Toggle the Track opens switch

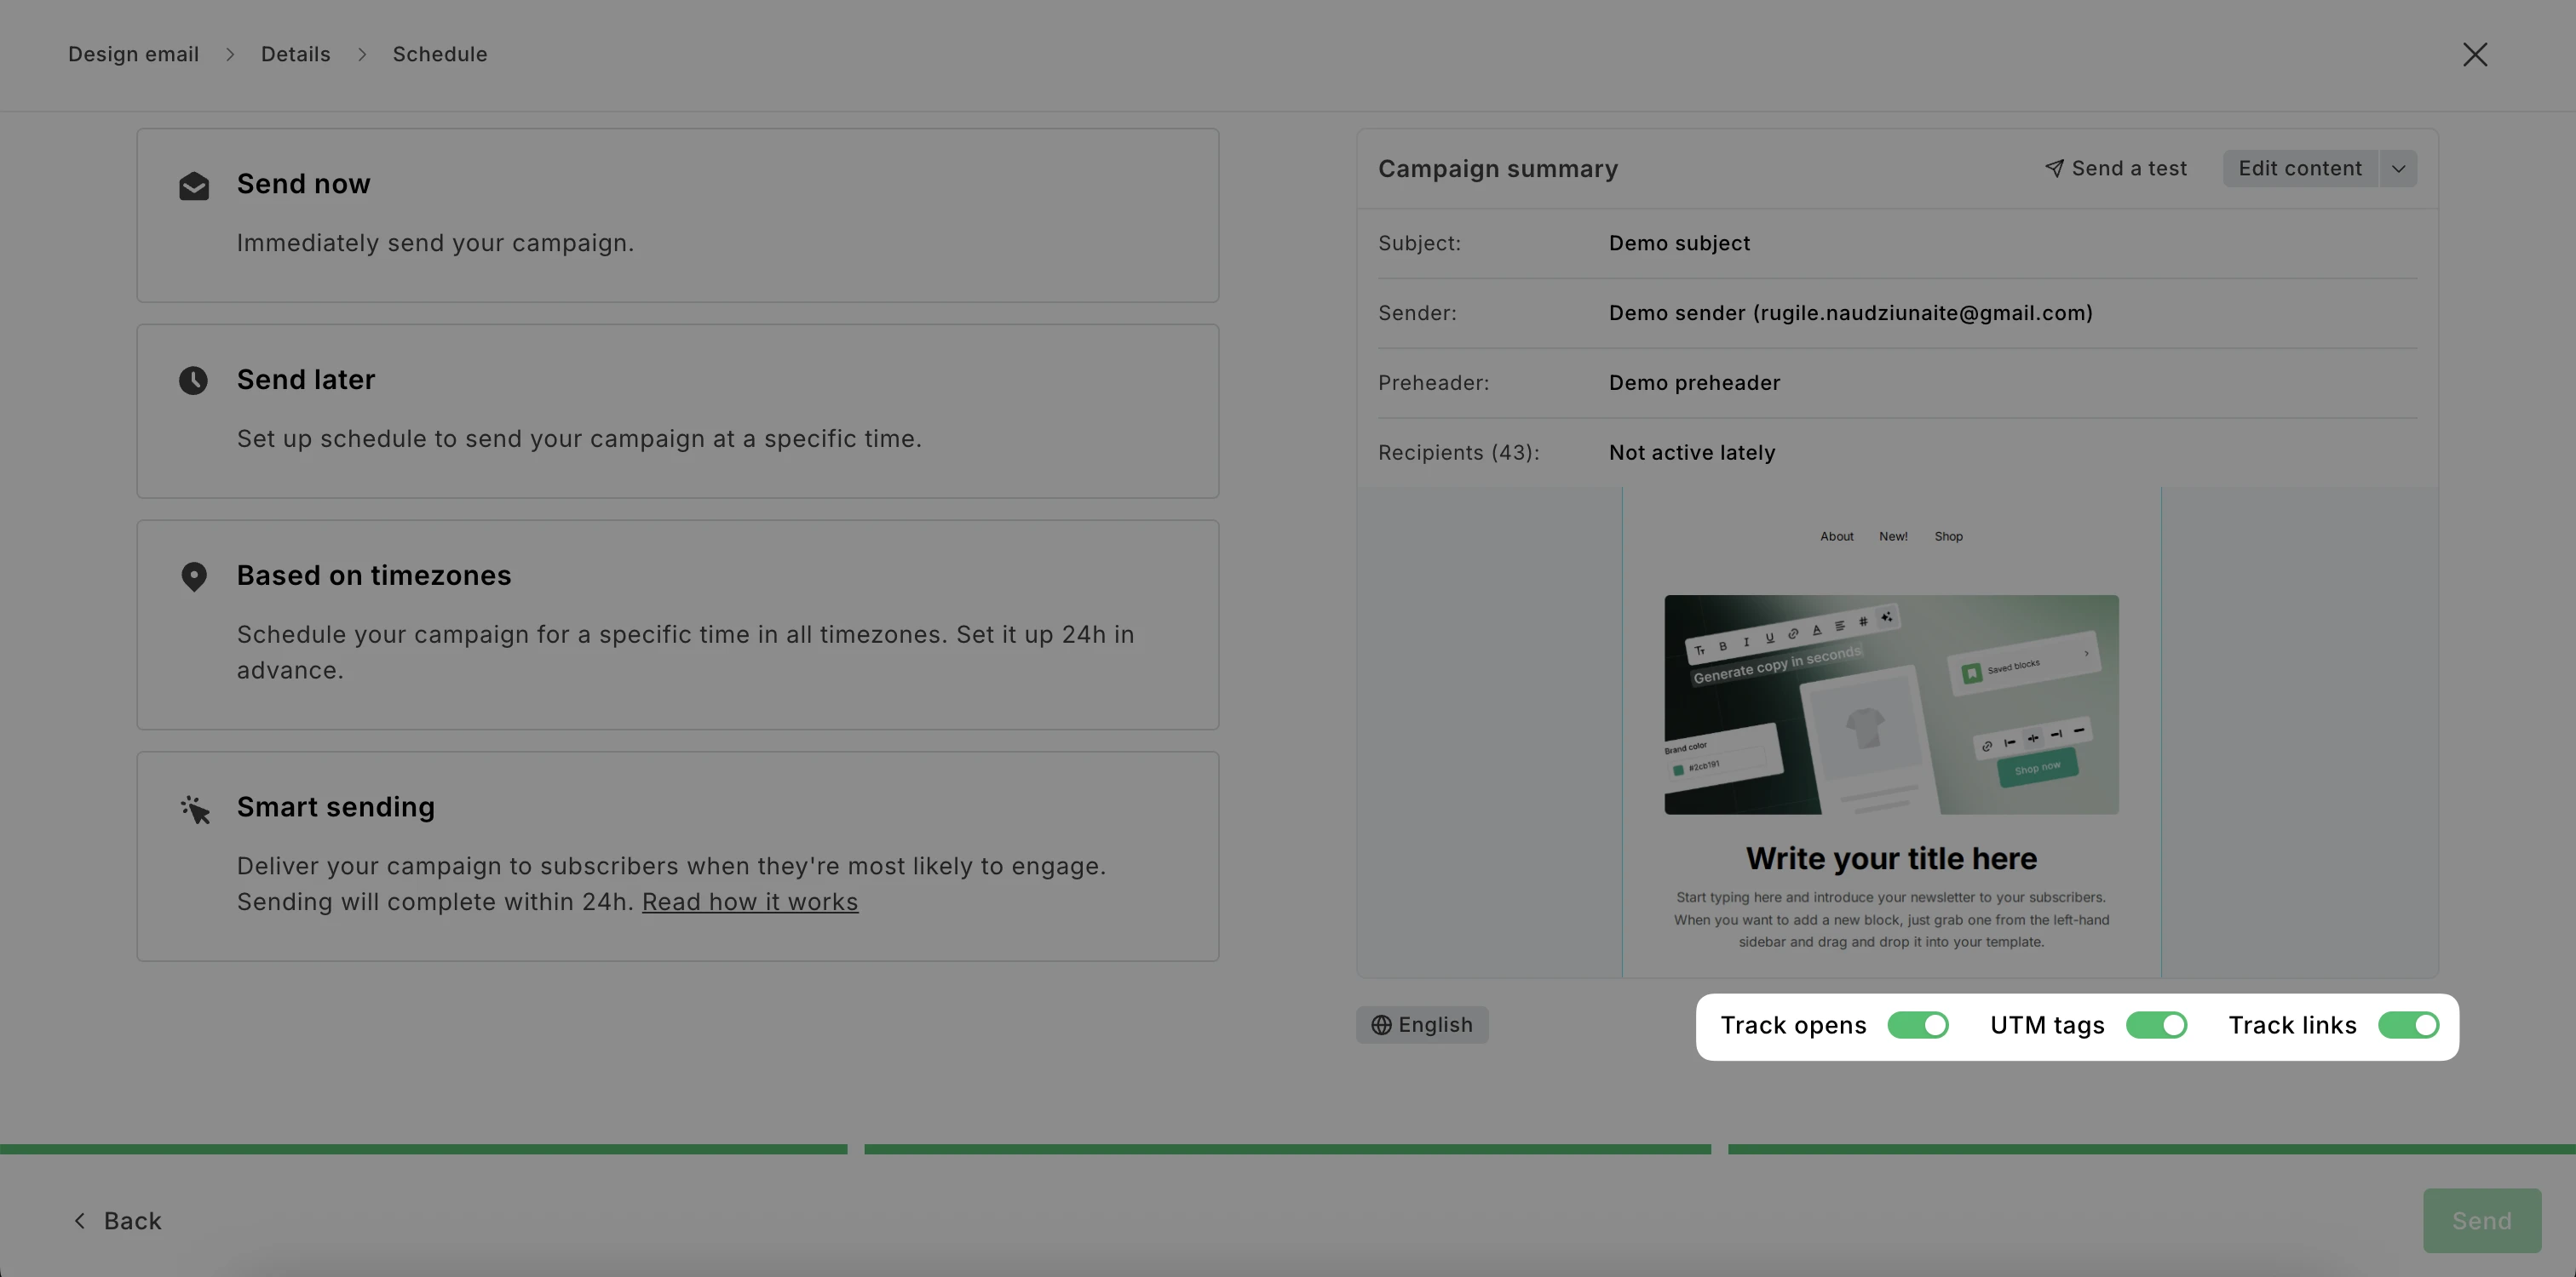pos(1918,1025)
